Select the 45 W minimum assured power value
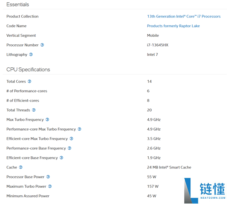Viewport: 227px width, 204px height. click(152, 196)
